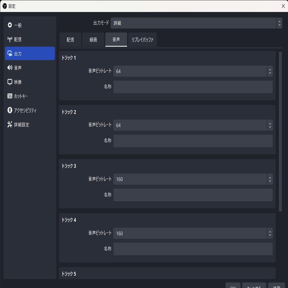
Task: Open the リプレイバッファ tab
Action: pyautogui.click(x=142, y=40)
